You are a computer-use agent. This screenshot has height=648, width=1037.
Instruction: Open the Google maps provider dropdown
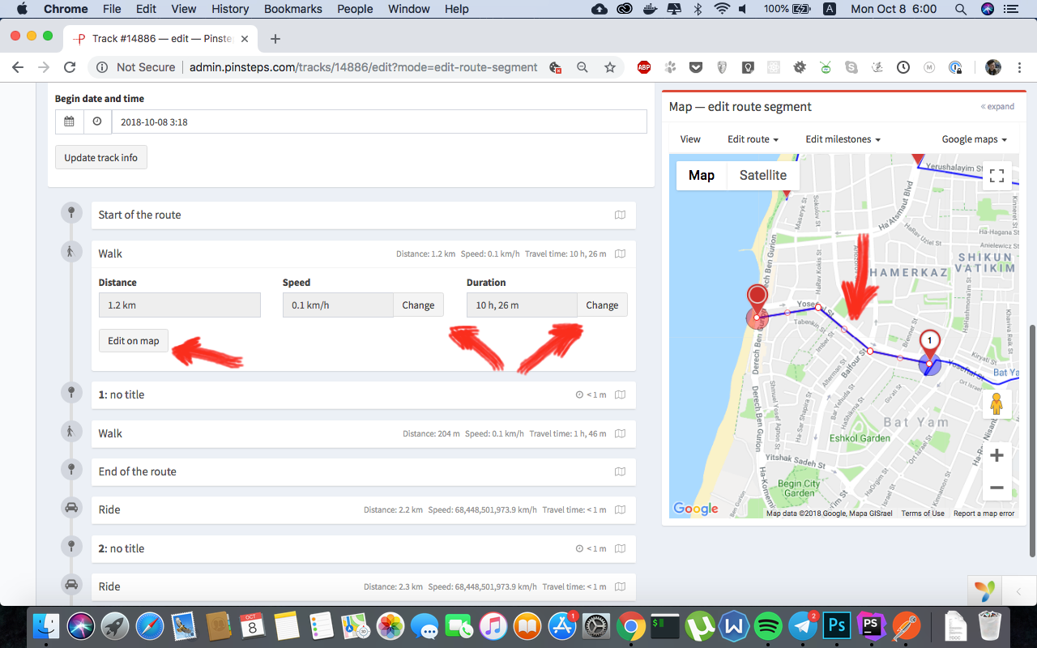click(x=974, y=139)
